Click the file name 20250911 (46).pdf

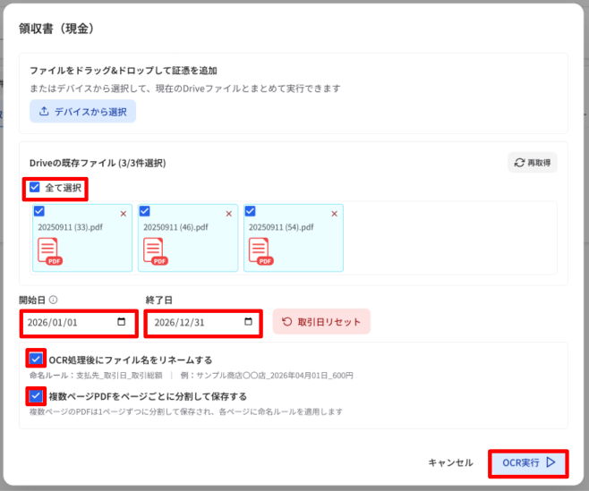[175, 227]
